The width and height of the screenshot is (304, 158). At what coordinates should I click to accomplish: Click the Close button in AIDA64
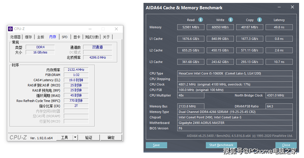pos(286,145)
